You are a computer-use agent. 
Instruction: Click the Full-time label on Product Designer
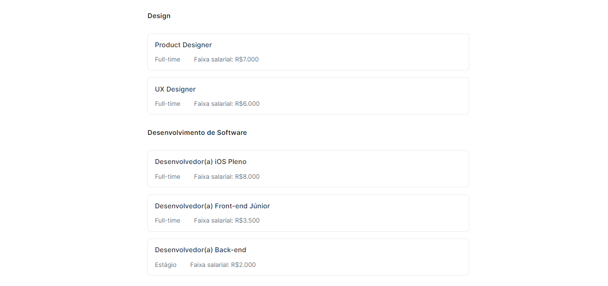tap(167, 59)
